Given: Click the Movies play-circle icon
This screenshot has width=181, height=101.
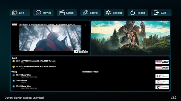Looking at the screenshot, I should [38, 13].
